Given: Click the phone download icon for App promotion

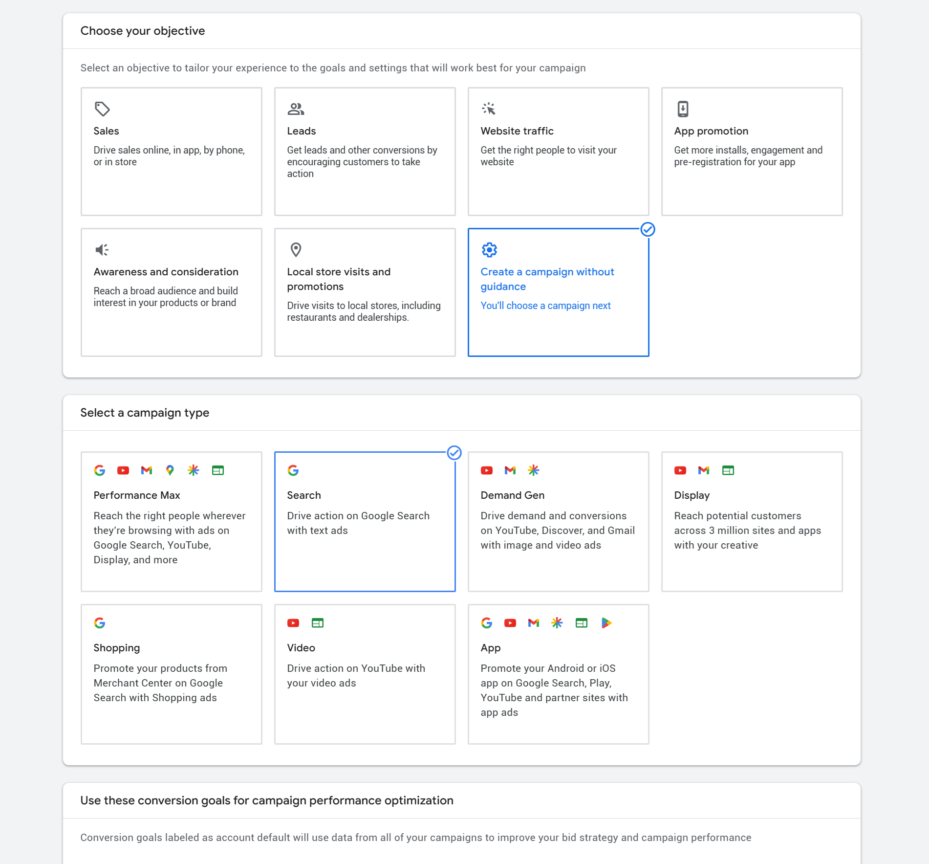Looking at the screenshot, I should pos(683,109).
